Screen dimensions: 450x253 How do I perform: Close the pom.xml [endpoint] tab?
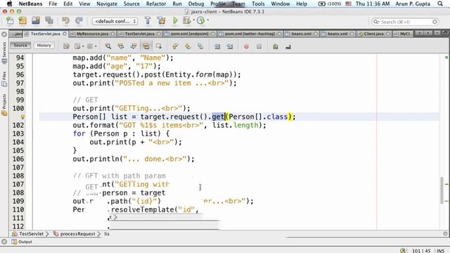click(x=213, y=34)
